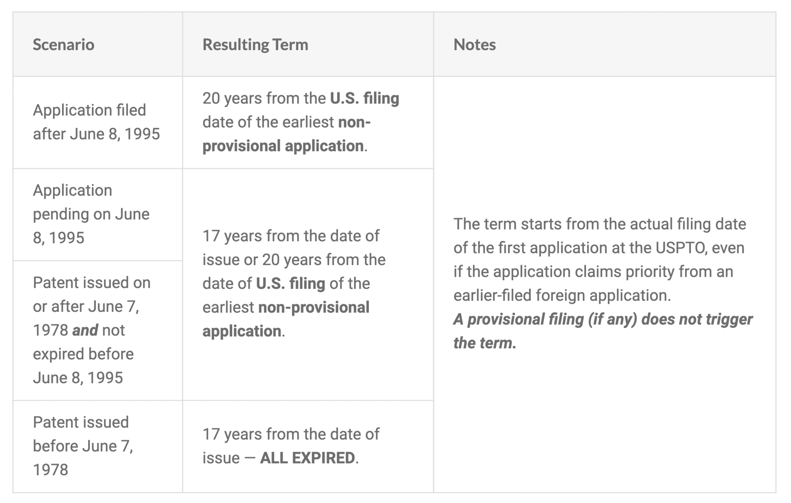Click the bold 'ALL EXPIRED' text
This screenshot has height=503, width=791.
click(x=307, y=458)
